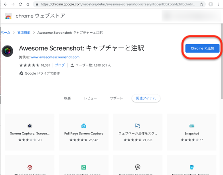Click the chrome ウェブストア header title
This screenshot has height=175, width=223.
(x=40, y=16)
